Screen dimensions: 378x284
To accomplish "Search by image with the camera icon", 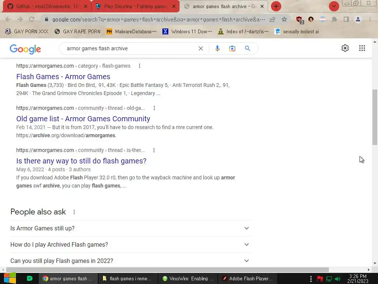I will (232, 48).
